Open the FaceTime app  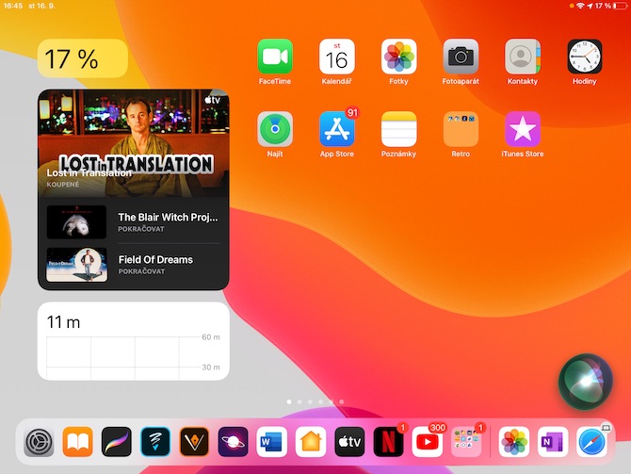275,57
